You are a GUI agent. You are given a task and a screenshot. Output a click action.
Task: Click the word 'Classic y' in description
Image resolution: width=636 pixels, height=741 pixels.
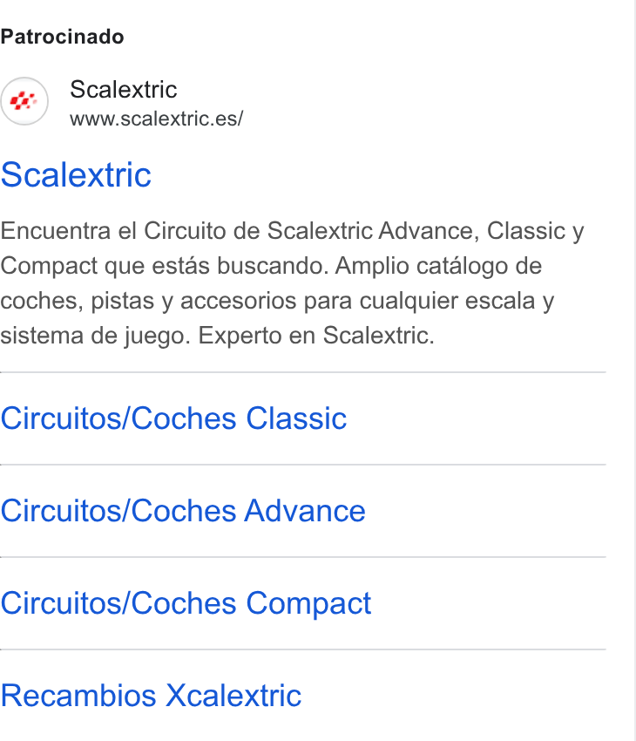(x=536, y=231)
